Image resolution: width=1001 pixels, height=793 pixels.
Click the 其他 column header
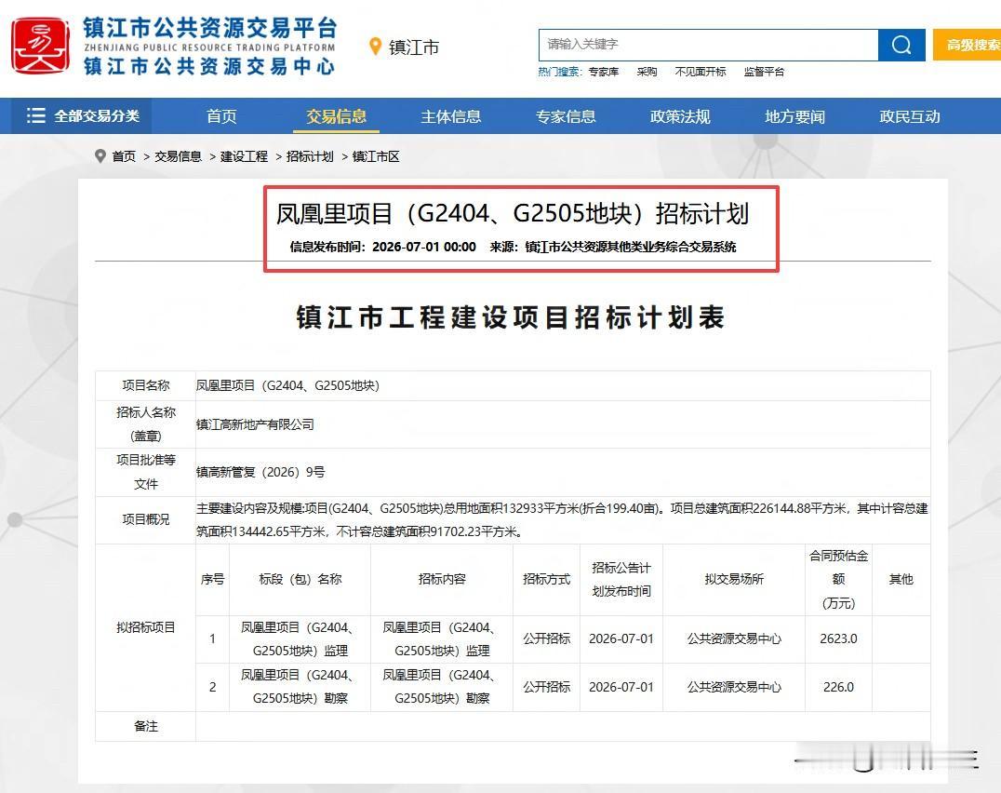click(901, 579)
